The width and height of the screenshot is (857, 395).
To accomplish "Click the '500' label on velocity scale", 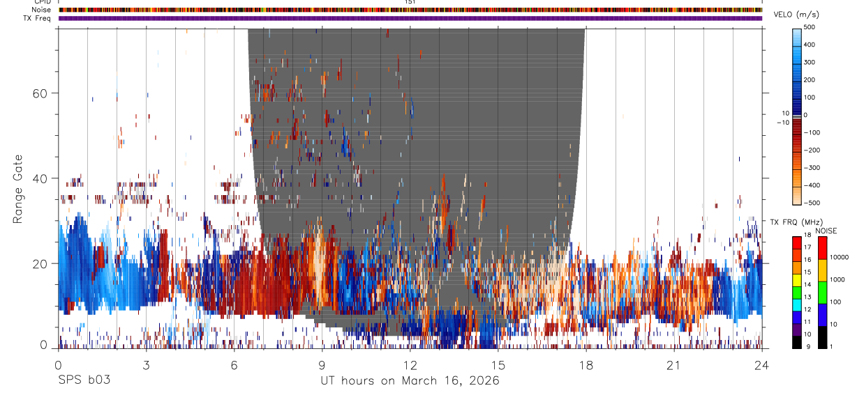I will pyautogui.click(x=810, y=27).
